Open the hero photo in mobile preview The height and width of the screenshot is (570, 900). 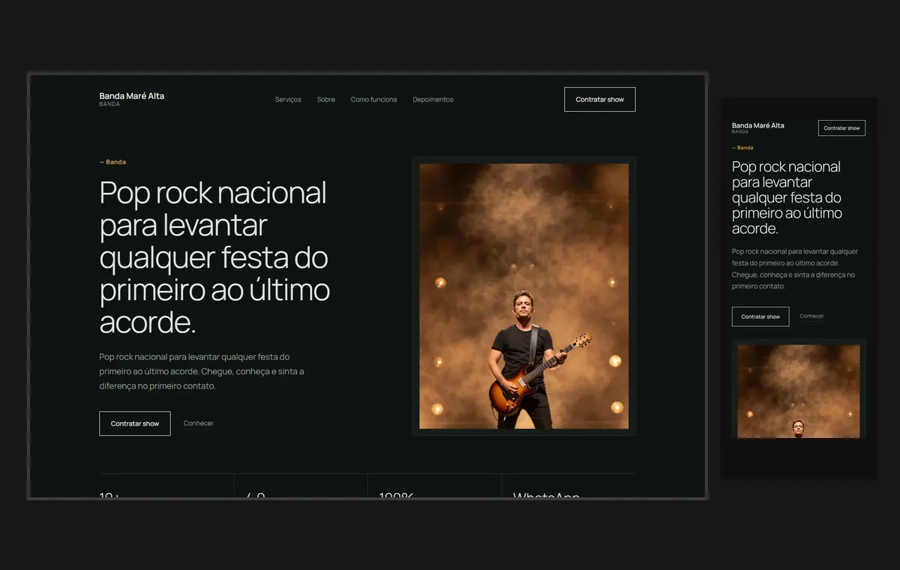(x=799, y=391)
